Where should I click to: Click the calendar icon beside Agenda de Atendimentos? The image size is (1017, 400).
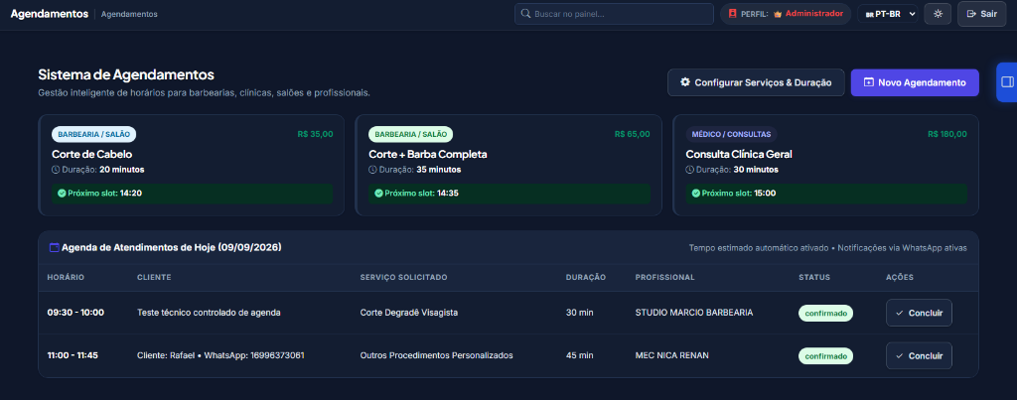tap(55, 247)
